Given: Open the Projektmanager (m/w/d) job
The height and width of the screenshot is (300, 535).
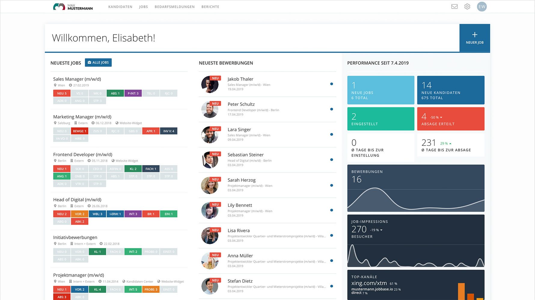Looking at the screenshot, I should click(x=78, y=275).
